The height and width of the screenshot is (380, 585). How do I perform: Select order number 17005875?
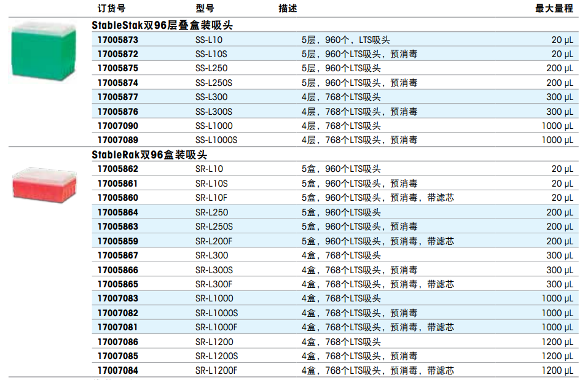pyautogui.click(x=118, y=68)
